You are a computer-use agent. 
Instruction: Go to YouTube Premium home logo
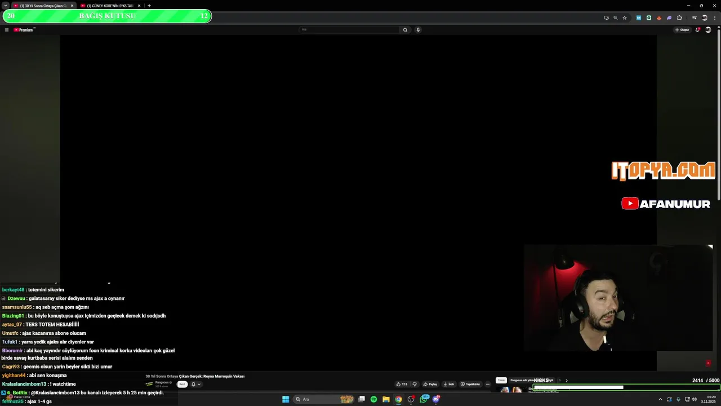pos(24,30)
